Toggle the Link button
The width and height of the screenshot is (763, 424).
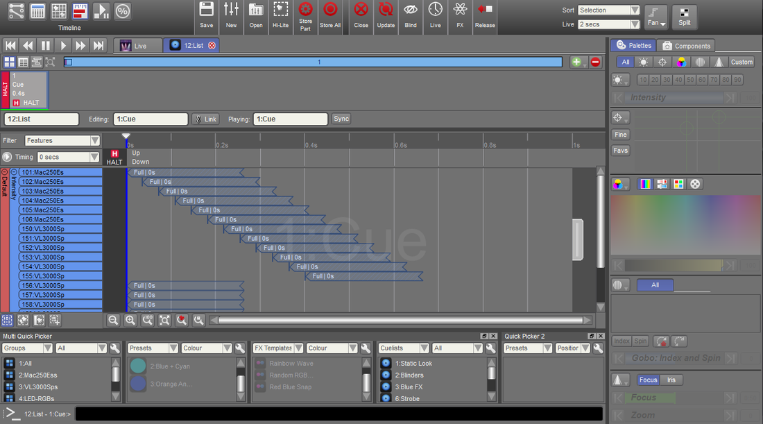pos(205,119)
